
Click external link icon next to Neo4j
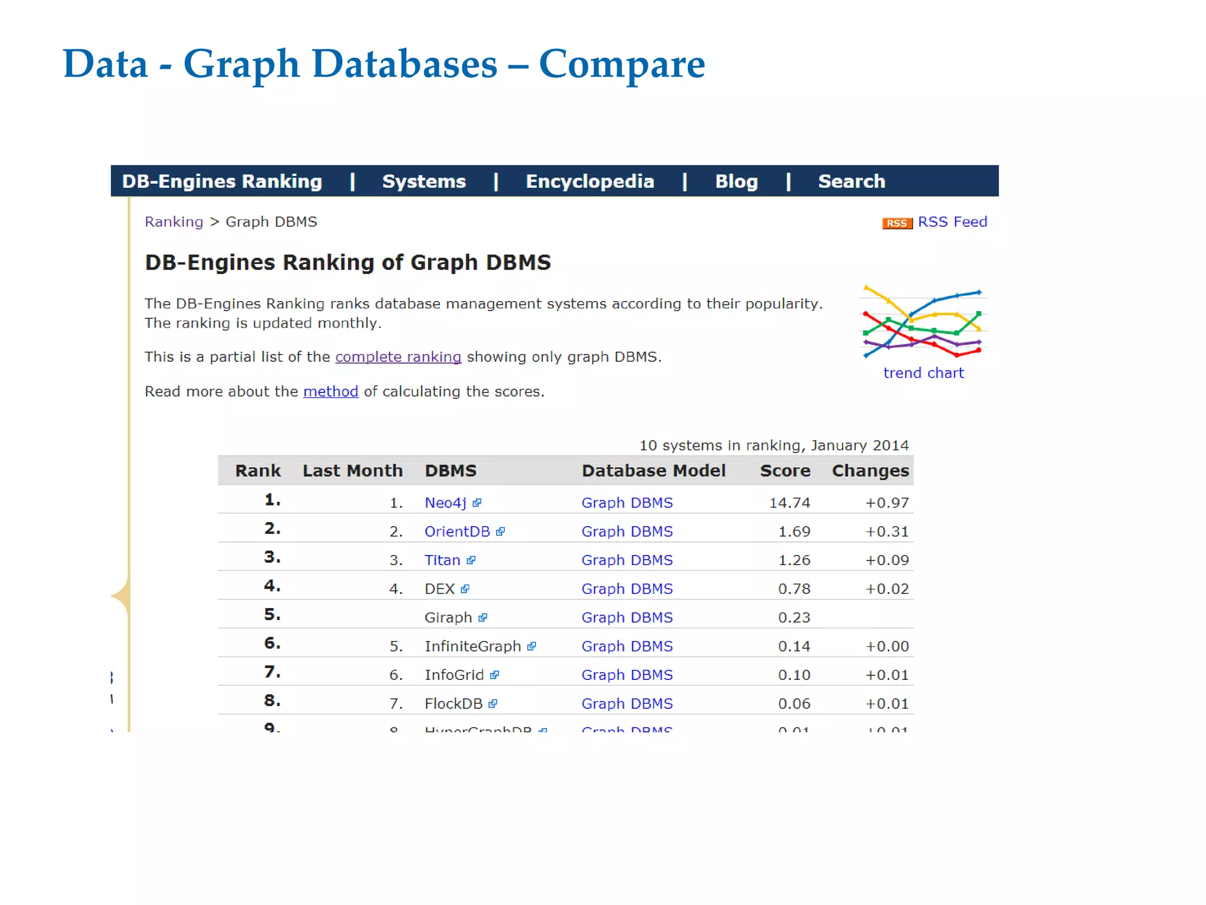(477, 503)
